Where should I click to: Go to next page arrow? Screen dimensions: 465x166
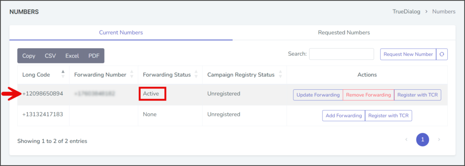(439, 139)
